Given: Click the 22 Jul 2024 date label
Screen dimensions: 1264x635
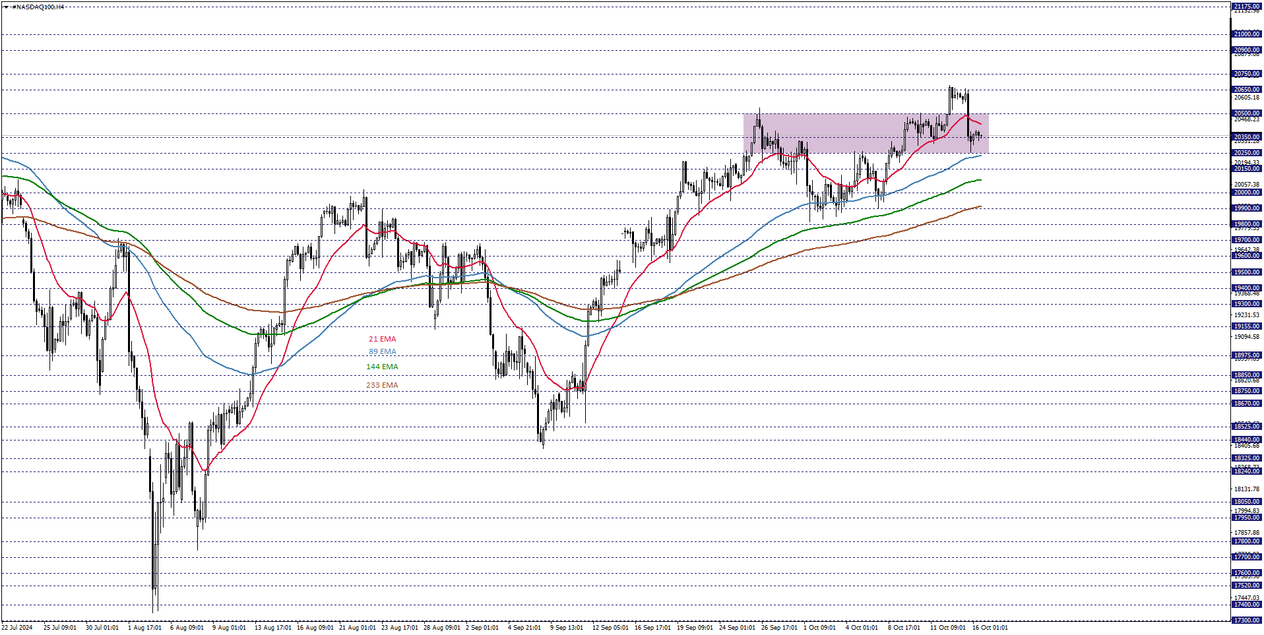Looking at the screenshot, I should (x=17, y=628).
